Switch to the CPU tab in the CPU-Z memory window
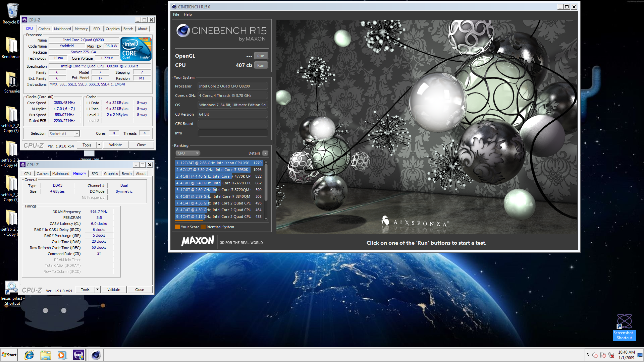 click(28, 174)
